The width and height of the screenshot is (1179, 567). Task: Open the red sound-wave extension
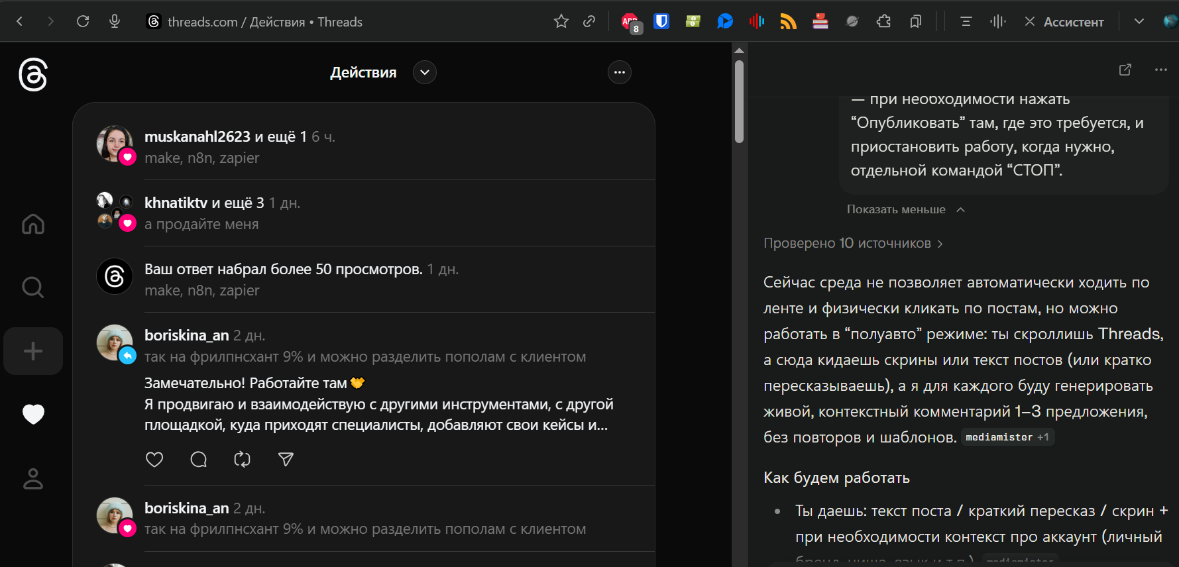click(x=757, y=22)
